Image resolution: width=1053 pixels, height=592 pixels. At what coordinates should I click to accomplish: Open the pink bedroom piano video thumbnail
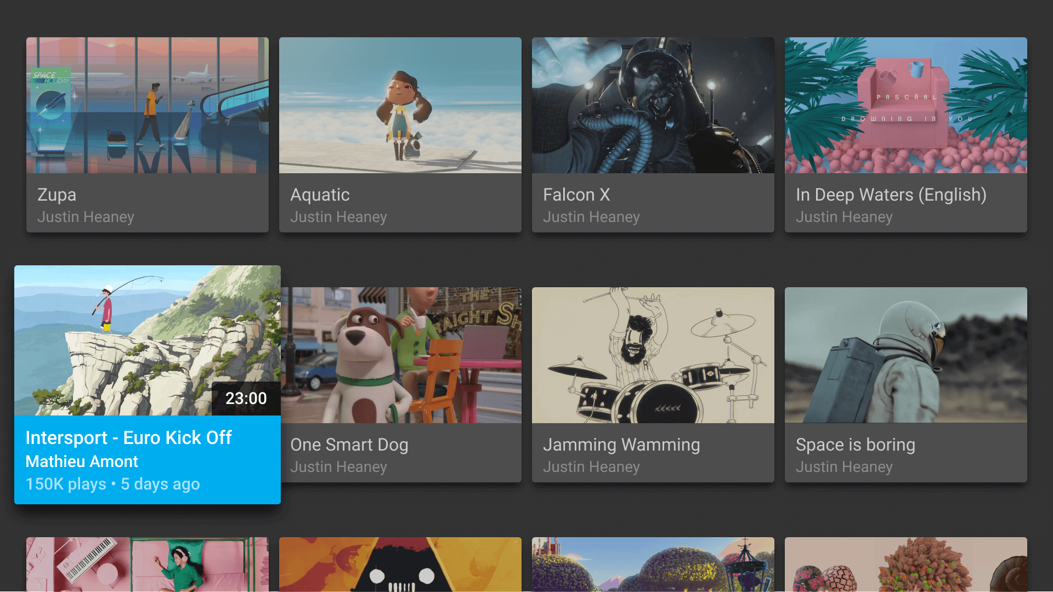tap(148, 565)
